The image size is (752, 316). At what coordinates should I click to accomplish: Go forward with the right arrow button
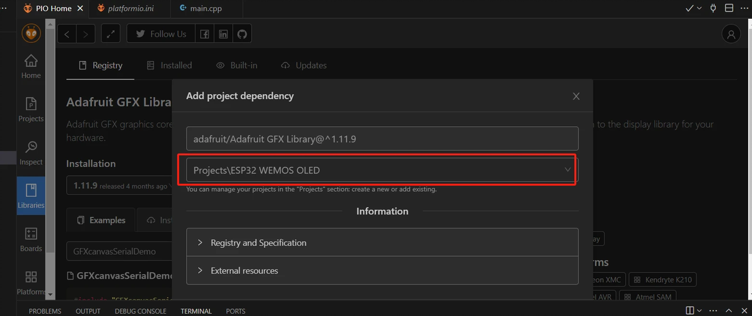point(85,34)
